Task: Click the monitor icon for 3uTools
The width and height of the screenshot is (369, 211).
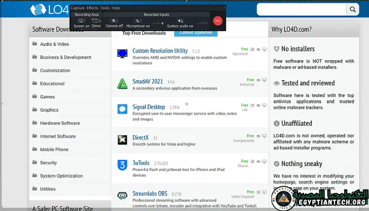Action: pos(264,161)
